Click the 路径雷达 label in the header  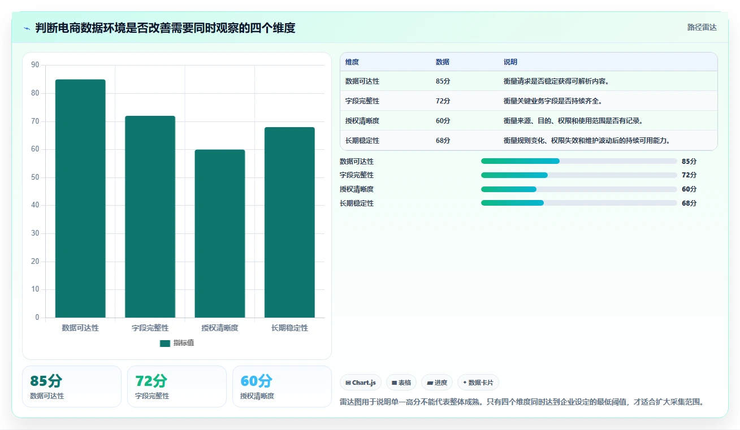click(x=702, y=27)
